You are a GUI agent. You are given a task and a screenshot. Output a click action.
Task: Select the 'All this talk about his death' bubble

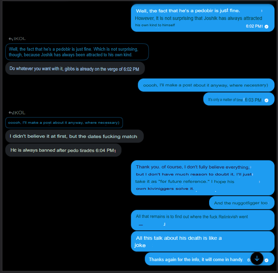pyautogui.click(x=203, y=241)
